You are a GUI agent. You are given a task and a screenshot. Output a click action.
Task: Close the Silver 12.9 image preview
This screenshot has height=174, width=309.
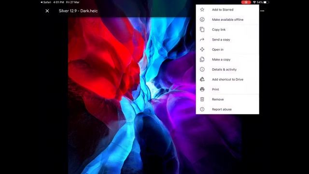[x=47, y=11]
